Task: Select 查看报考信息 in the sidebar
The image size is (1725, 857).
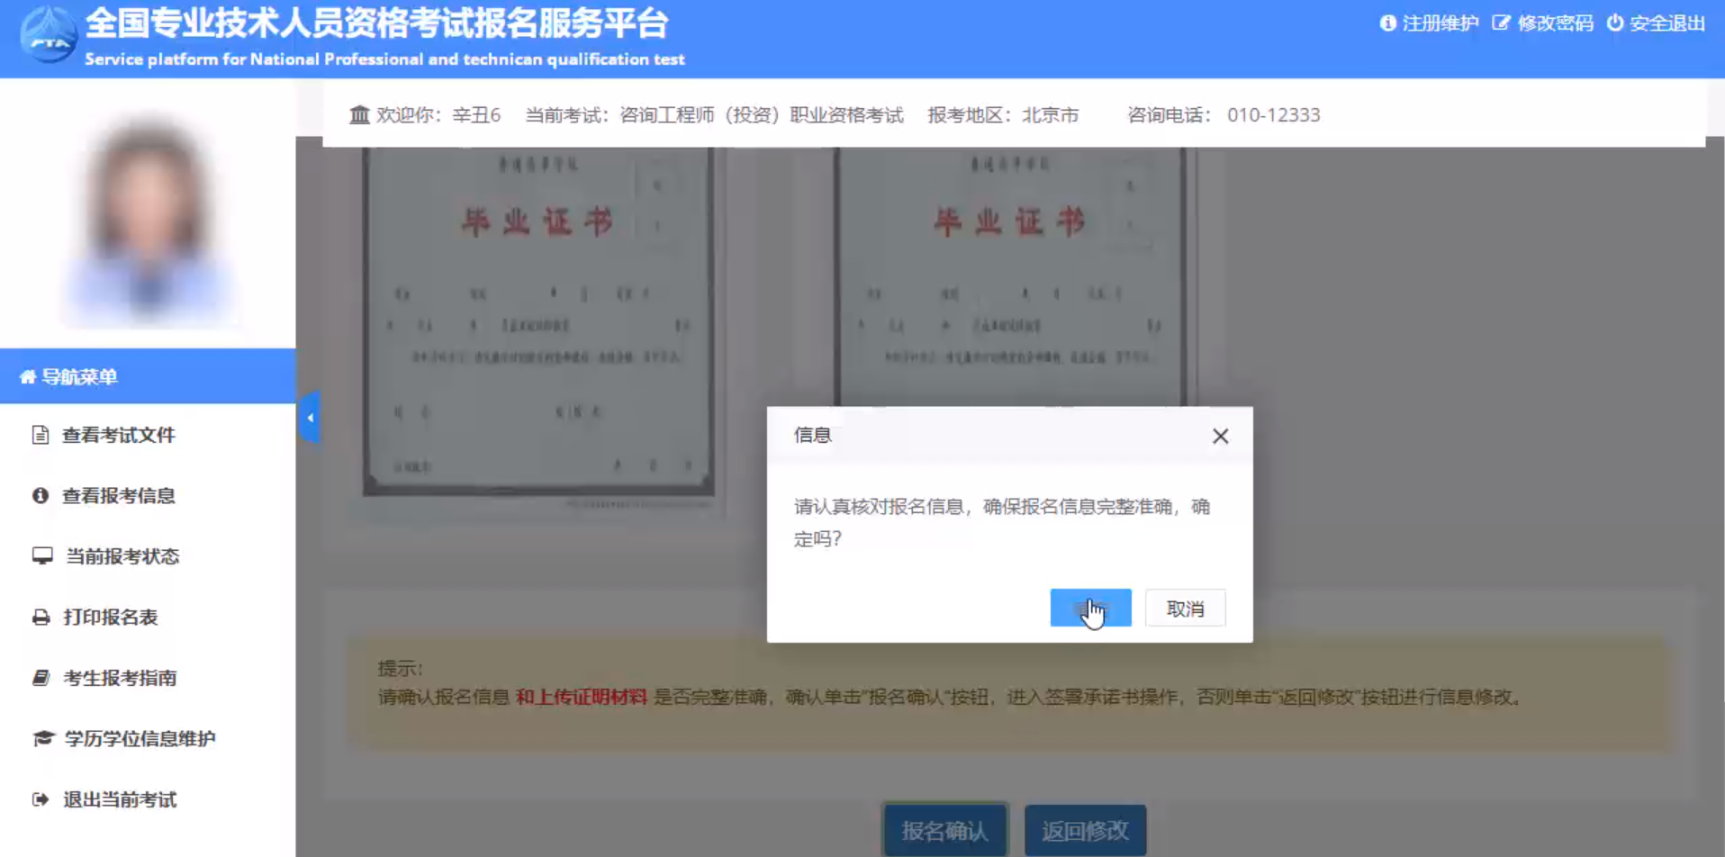Action: tap(118, 496)
